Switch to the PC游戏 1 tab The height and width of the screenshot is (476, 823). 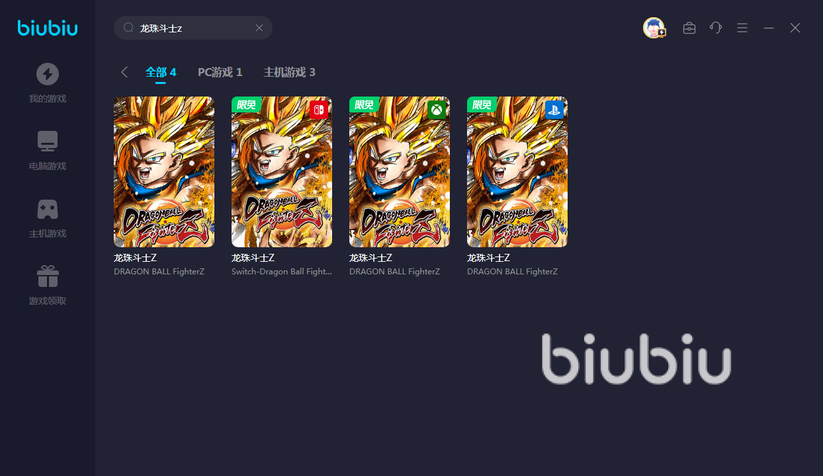point(220,72)
